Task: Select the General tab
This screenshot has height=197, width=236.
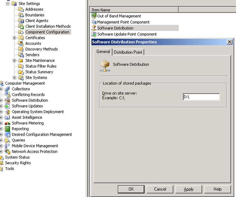Action: coord(103,52)
